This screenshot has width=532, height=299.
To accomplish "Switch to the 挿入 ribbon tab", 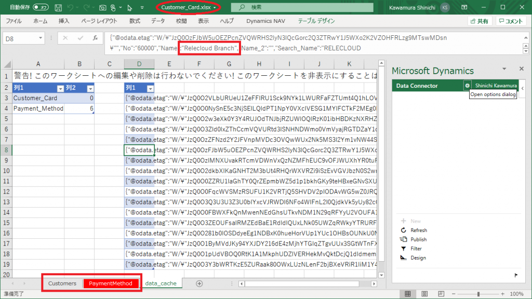I will click(x=64, y=21).
